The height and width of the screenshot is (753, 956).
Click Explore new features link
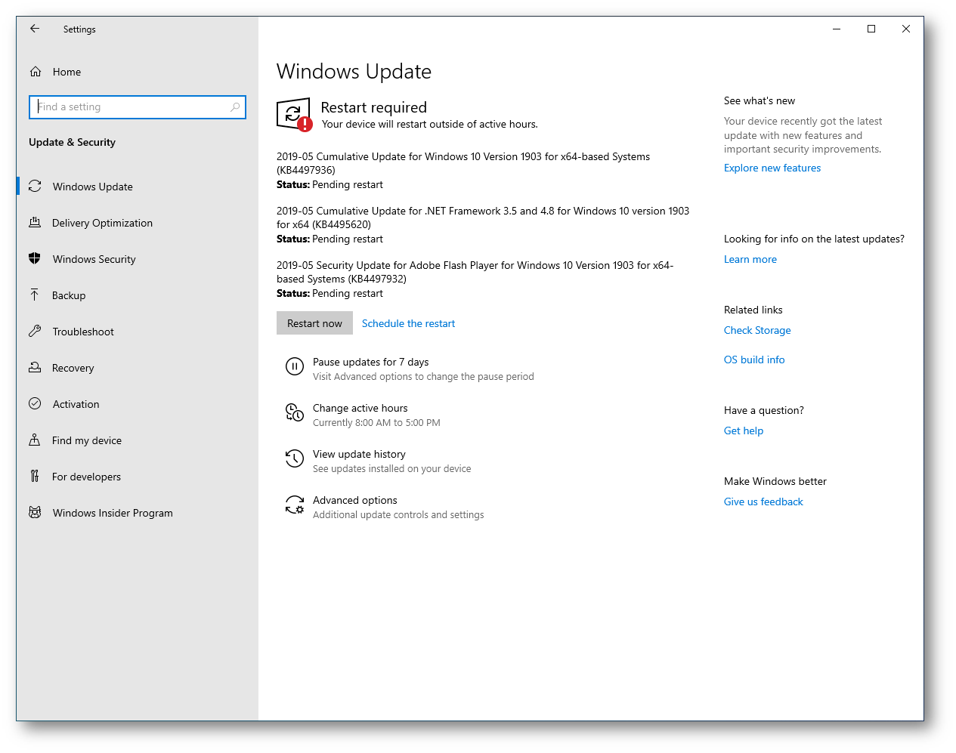[772, 168]
